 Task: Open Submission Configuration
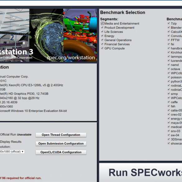(61, 143)
